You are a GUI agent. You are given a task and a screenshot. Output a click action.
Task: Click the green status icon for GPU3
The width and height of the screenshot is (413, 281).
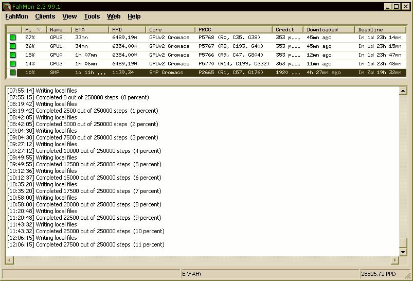[x=12, y=63]
